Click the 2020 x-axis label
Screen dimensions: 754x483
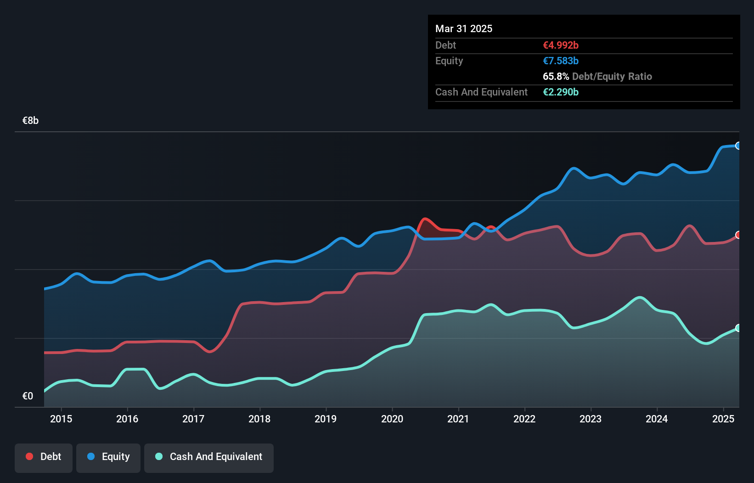392,419
